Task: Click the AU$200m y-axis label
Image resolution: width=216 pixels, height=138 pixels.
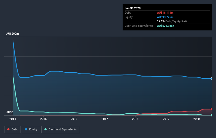Action: point(13,34)
